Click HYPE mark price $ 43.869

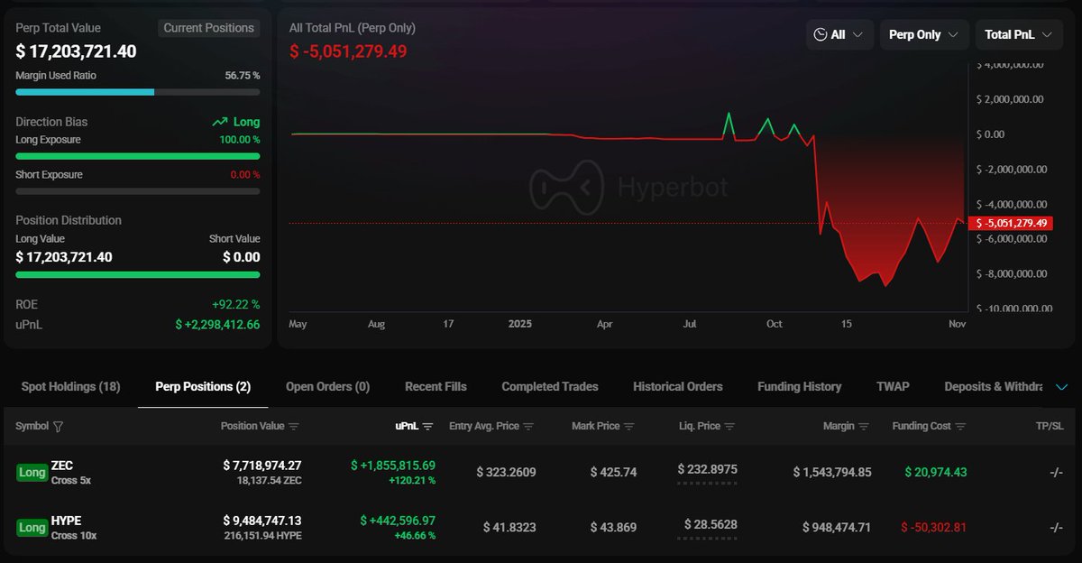tap(613, 527)
